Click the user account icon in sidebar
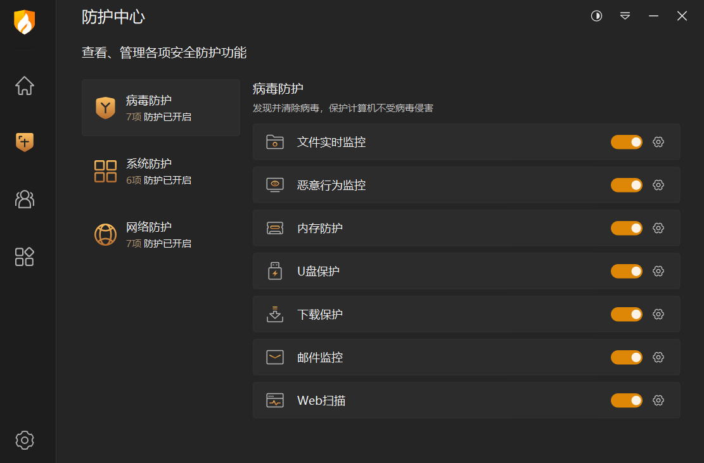This screenshot has height=463, width=704. (24, 200)
